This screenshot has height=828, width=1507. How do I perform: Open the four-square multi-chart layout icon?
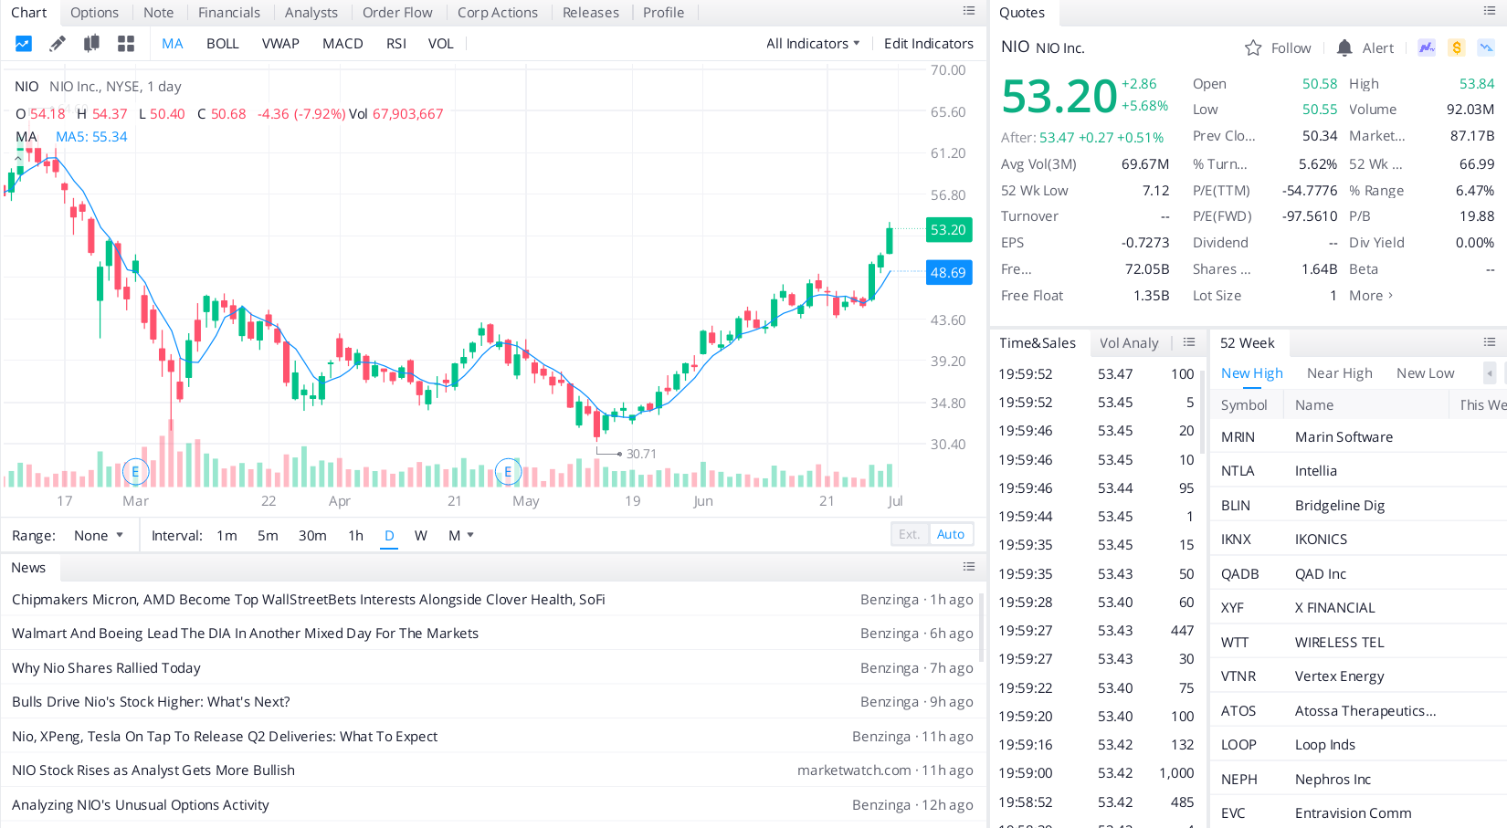point(126,44)
